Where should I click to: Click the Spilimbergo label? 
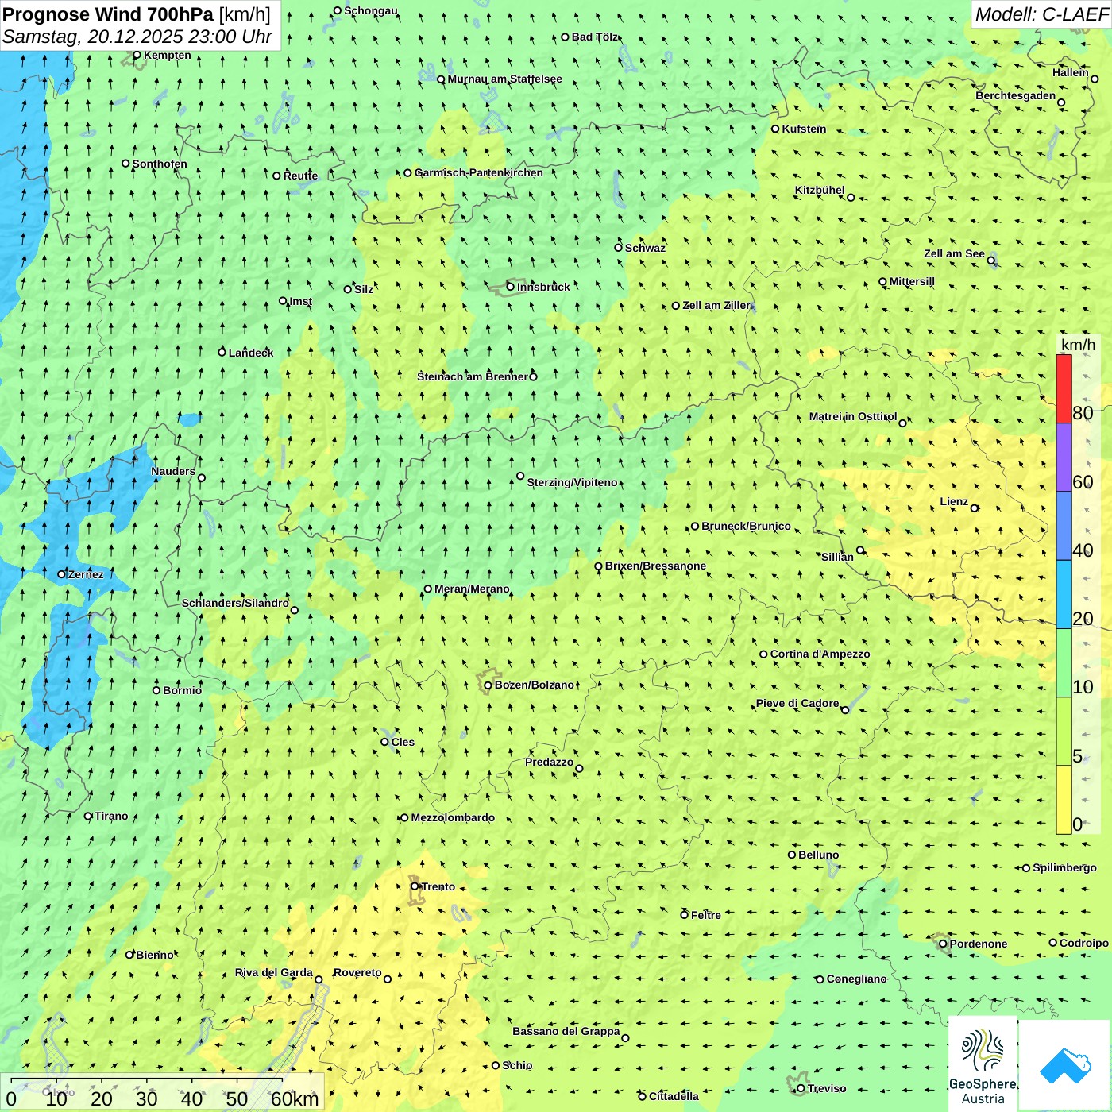[1064, 867]
